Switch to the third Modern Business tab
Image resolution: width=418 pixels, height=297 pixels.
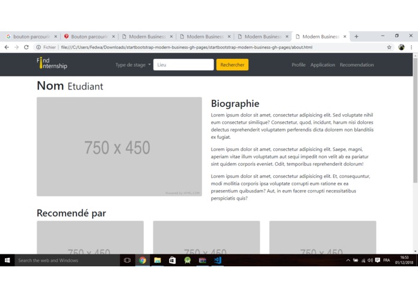(x=262, y=37)
